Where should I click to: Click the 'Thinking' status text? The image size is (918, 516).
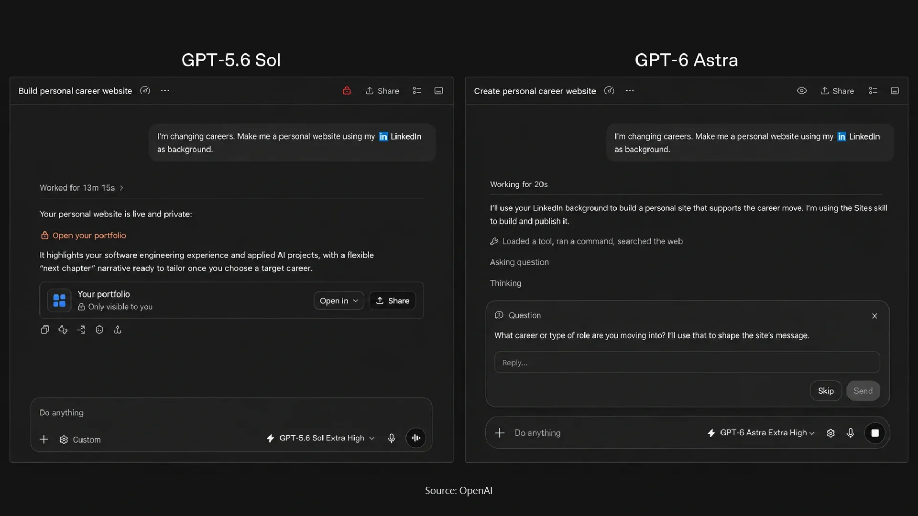(x=505, y=283)
